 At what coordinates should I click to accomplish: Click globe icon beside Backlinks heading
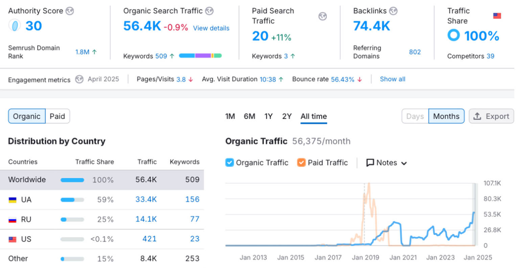pos(393,11)
